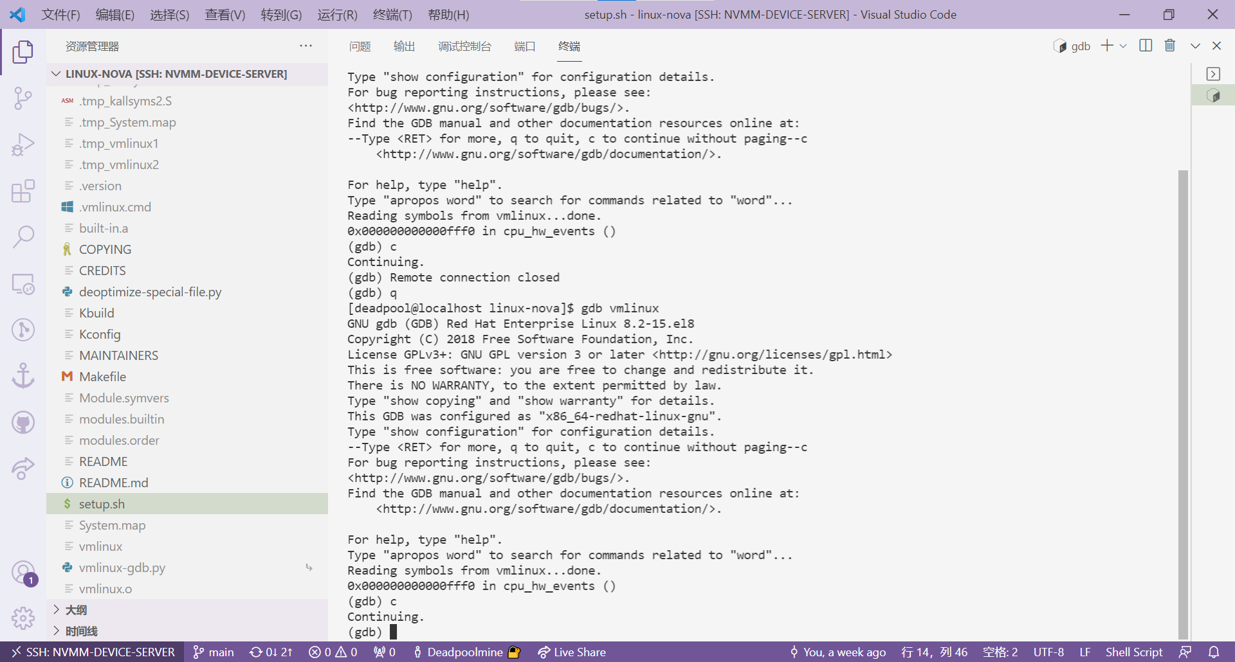This screenshot has height=662, width=1235.
Task: Click git blame 'You, a week ago'
Action: click(x=838, y=652)
